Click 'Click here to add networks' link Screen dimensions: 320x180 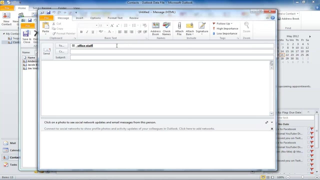pos(197,129)
